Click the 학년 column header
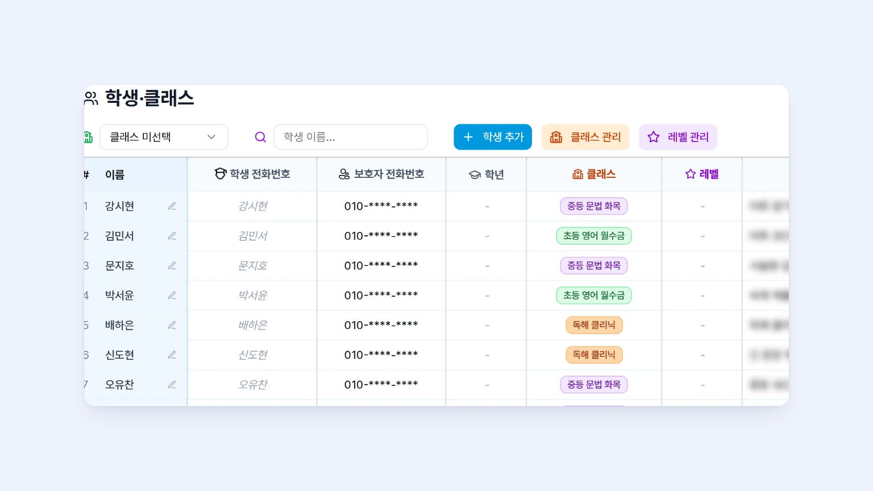Viewport: 873px width, 491px height. click(x=487, y=174)
